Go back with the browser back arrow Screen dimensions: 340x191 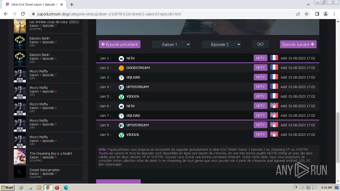click(6, 14)
